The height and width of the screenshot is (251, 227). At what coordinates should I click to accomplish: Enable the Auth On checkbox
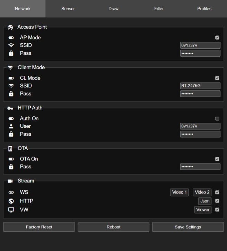(217, 118)
